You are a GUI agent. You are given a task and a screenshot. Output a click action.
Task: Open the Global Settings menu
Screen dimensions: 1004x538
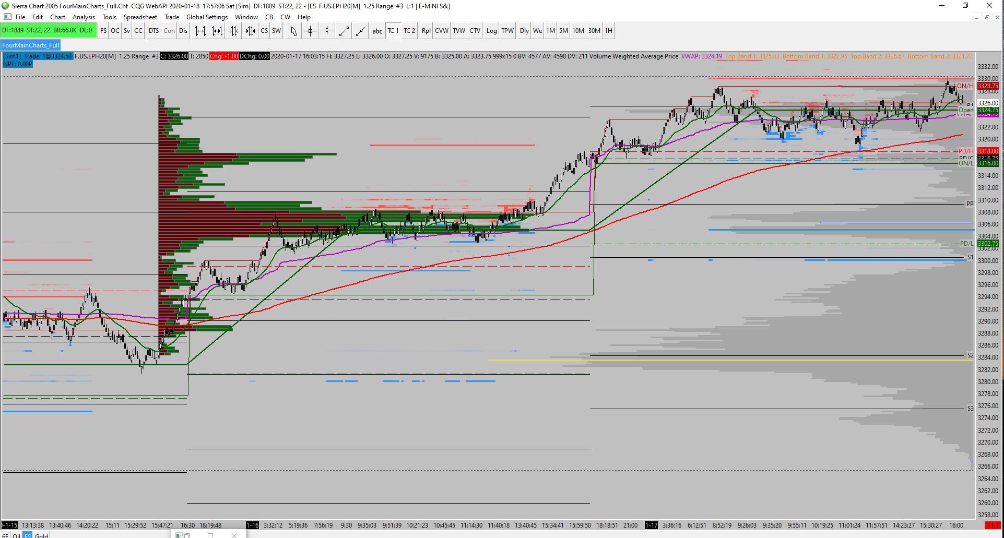(x=207, y=17)
